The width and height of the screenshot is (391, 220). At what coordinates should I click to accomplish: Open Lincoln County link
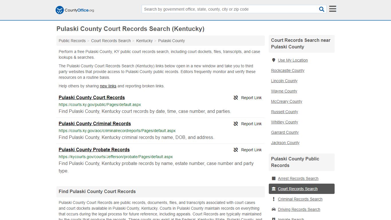284,81
